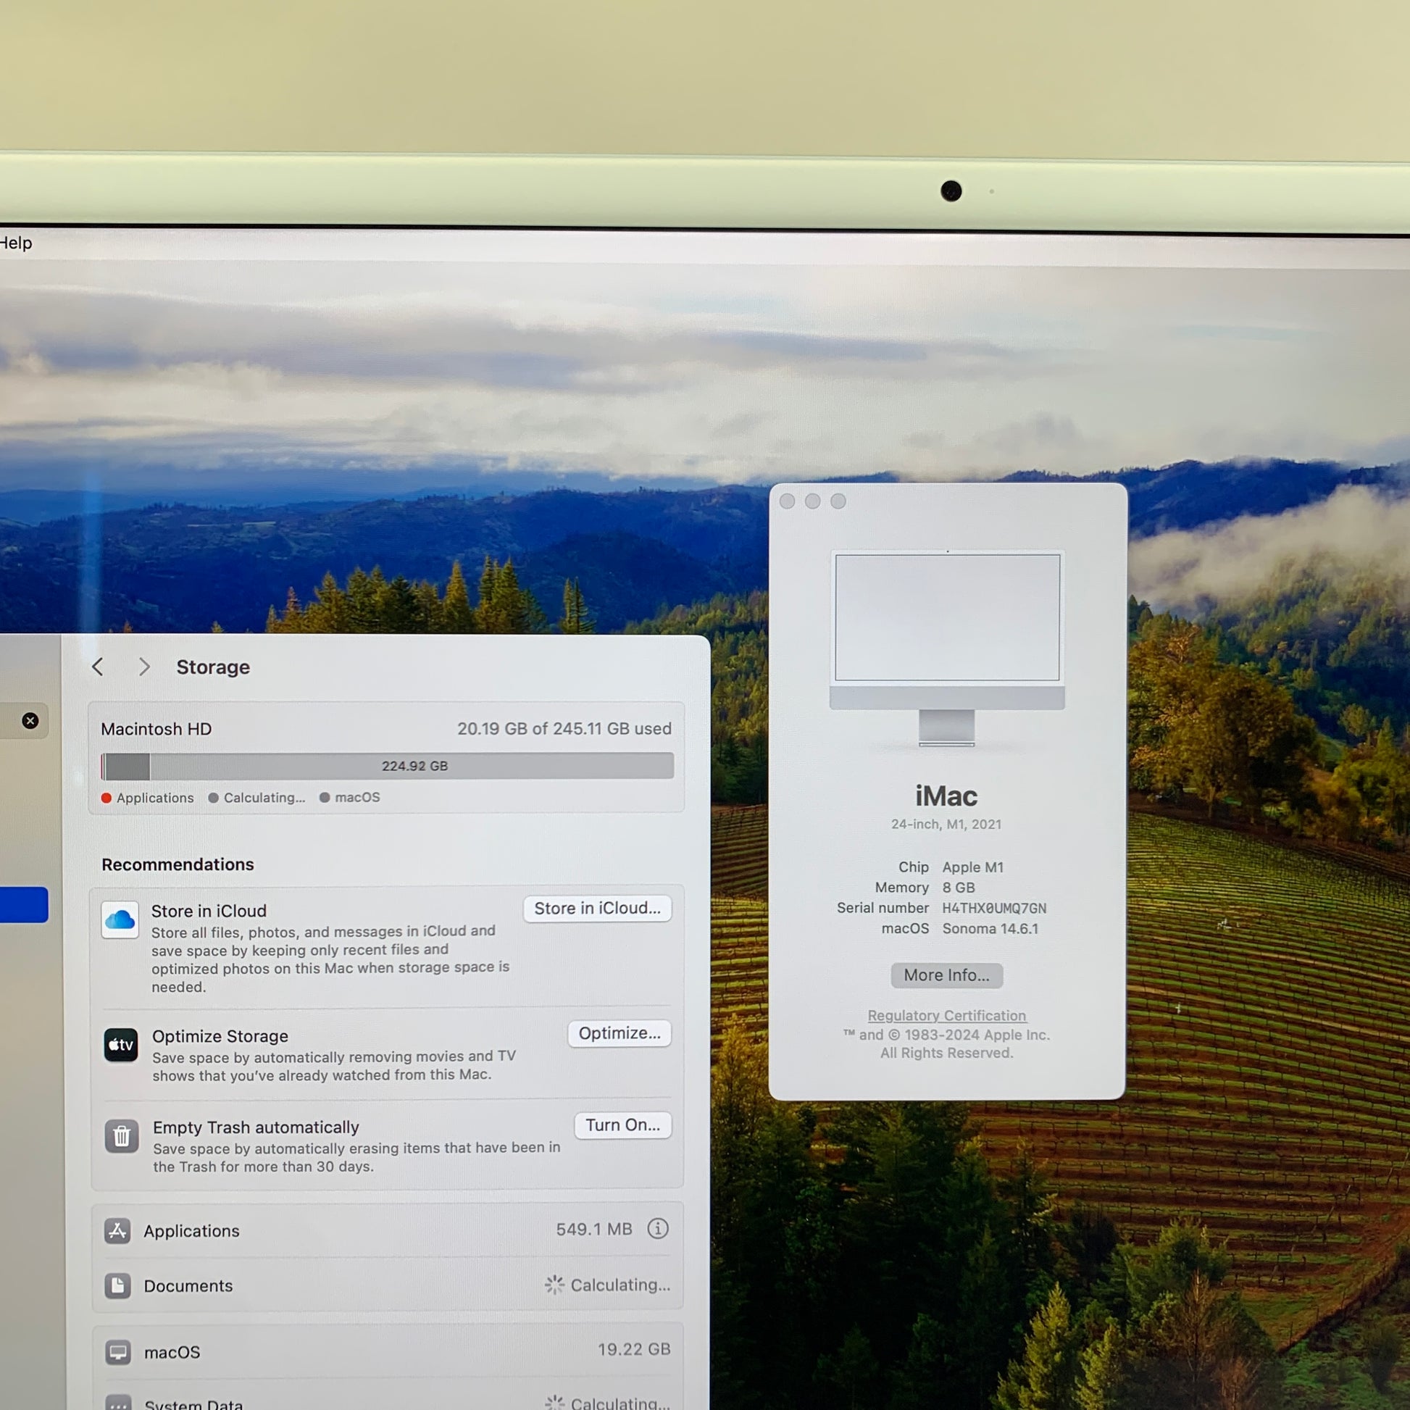
Task: Go back using left chevron
Action: 98,667
